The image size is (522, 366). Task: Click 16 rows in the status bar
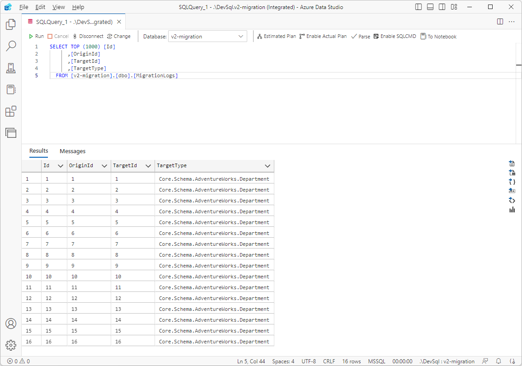[351, 361]
